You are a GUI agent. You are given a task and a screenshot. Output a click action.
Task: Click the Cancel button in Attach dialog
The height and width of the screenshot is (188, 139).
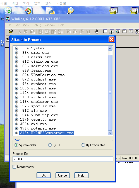tap(63, 175)
